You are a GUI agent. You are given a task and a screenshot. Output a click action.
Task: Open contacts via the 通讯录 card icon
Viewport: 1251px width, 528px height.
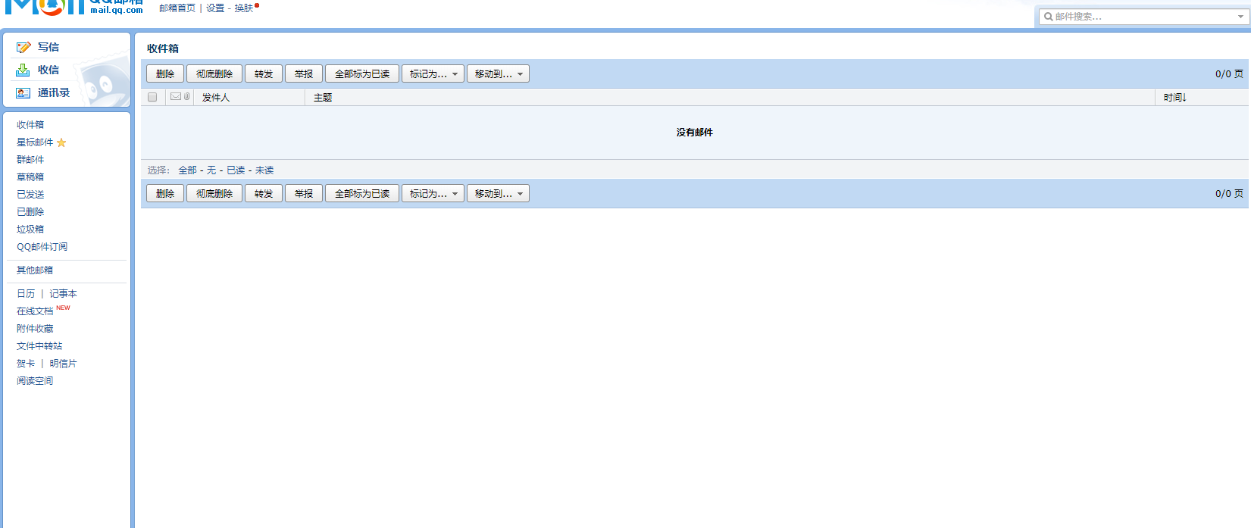[23, 92]
